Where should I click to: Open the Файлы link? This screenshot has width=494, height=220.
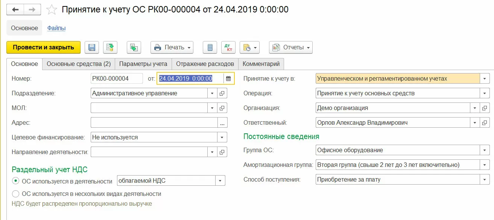point(56,28)
